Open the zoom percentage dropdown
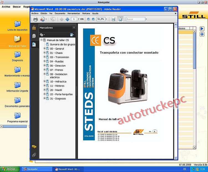 [x=106, y=19]
